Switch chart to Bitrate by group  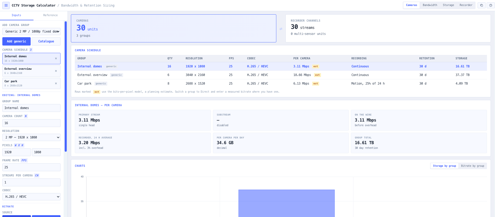472,166
